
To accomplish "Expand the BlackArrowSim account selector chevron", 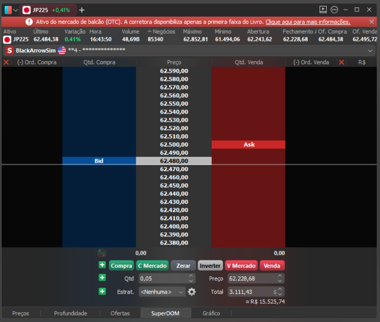I will click(370, 51).
